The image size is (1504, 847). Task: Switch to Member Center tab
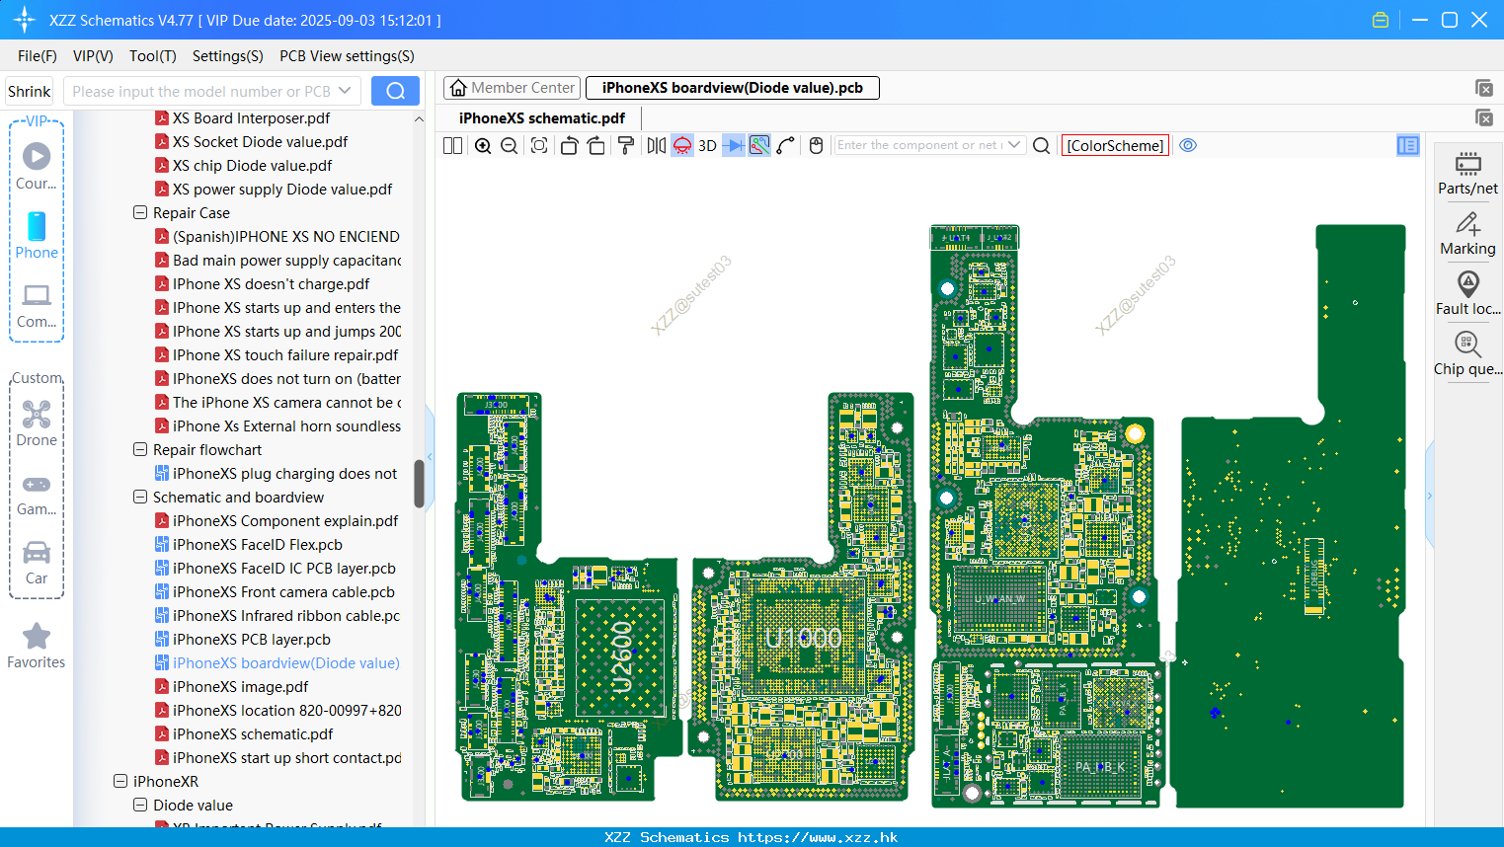tap(512, 88)
